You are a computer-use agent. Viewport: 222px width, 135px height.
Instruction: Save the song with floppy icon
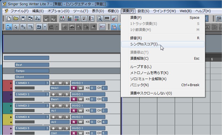[23, 18]
